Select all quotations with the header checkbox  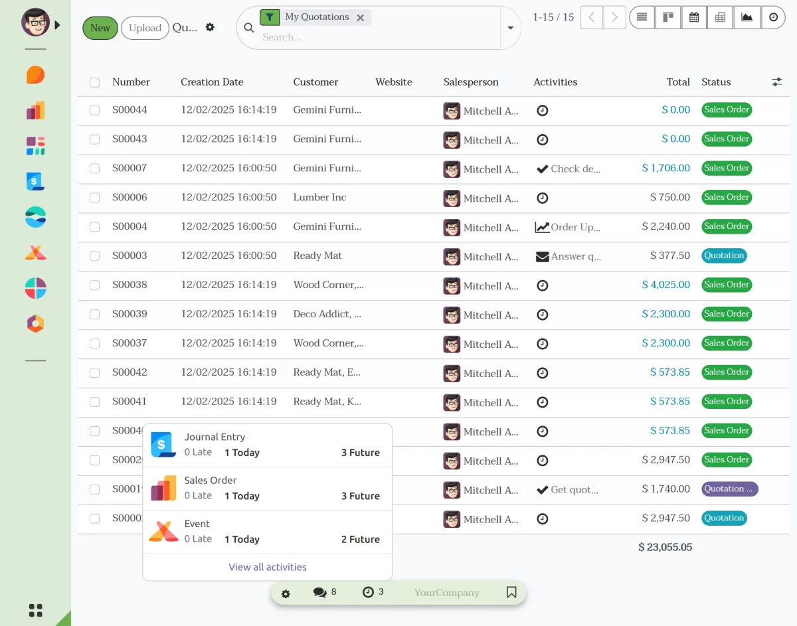pyautogui.click(x=94, y=82)
